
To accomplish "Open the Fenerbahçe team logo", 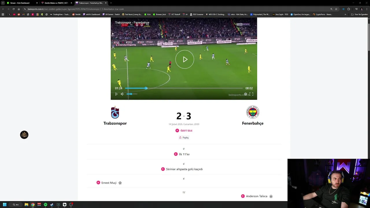I will (253, 112).
